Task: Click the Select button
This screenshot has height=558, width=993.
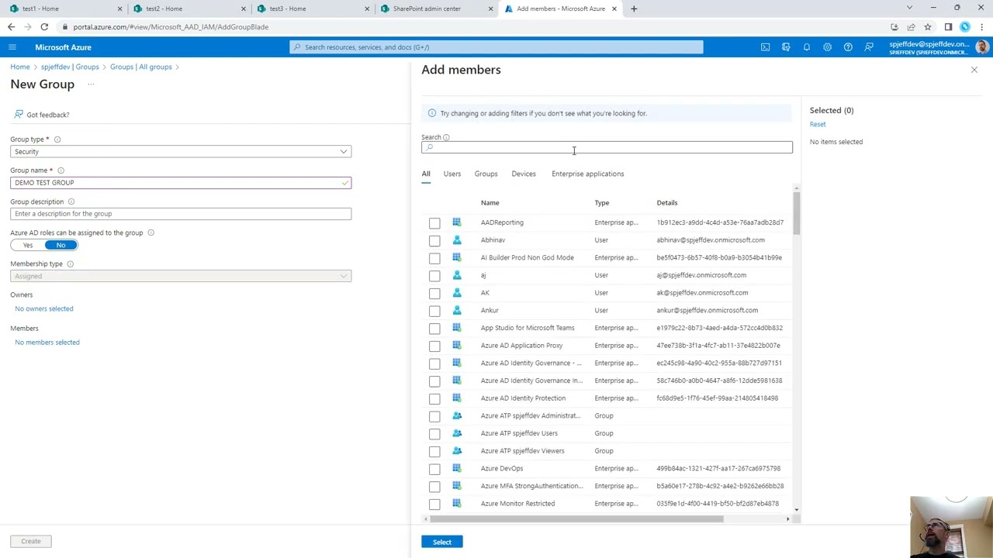Action: (442, 542)
